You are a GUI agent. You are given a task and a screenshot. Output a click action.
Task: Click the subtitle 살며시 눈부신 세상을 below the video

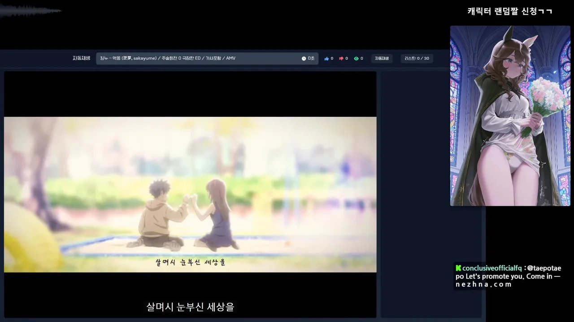(x=190, y=307)
